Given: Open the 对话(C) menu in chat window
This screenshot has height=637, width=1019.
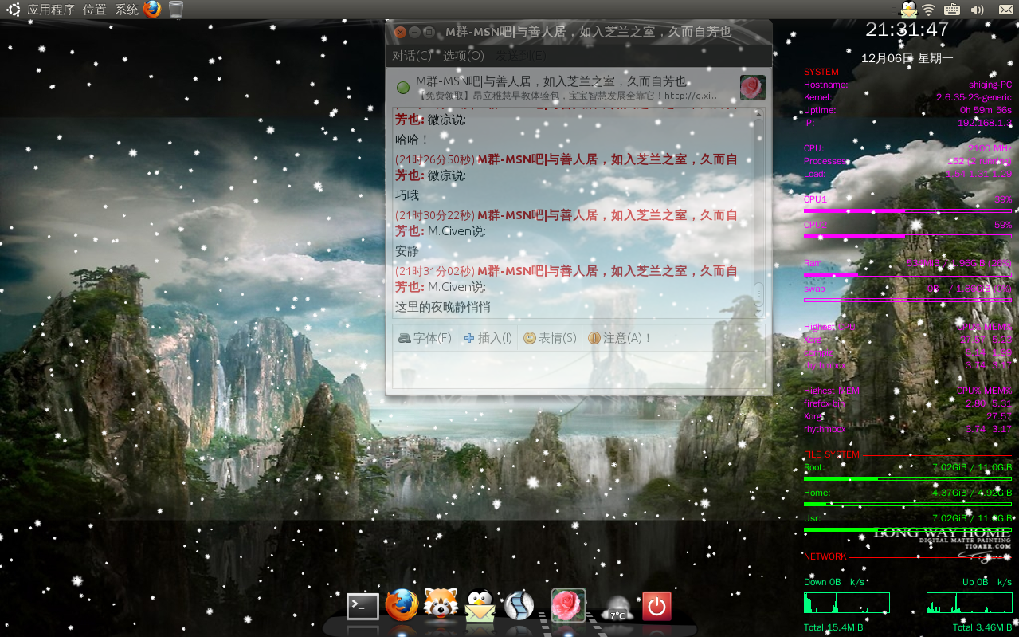Looking at the screenshot, I should click(412, 56).
